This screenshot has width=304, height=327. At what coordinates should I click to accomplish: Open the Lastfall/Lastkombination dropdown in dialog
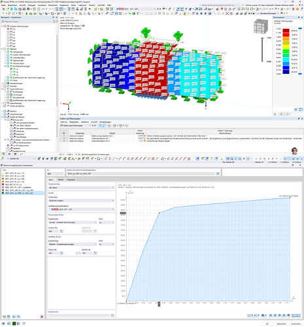tap(81, 209)
